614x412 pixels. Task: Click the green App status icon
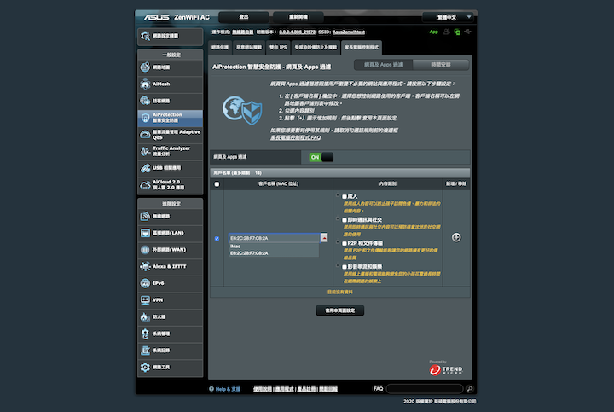coord(433,32)
